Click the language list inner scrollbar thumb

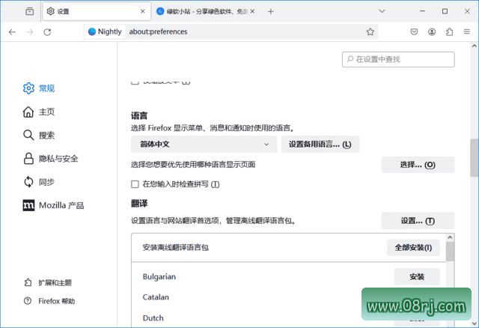coord(450,252)
